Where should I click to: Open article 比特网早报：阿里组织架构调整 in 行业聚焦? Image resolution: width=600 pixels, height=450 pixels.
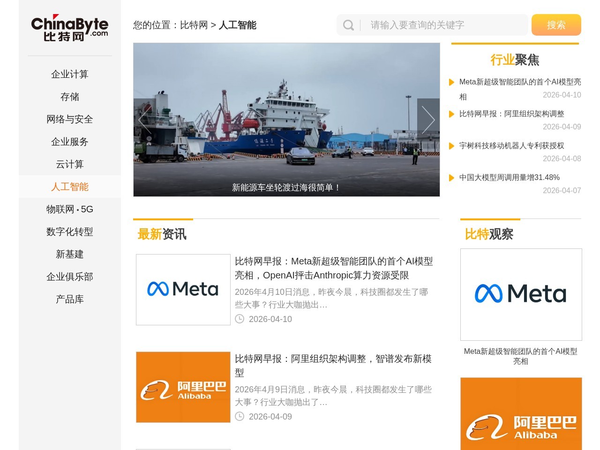pyautogui.click(x=511, y=114)
